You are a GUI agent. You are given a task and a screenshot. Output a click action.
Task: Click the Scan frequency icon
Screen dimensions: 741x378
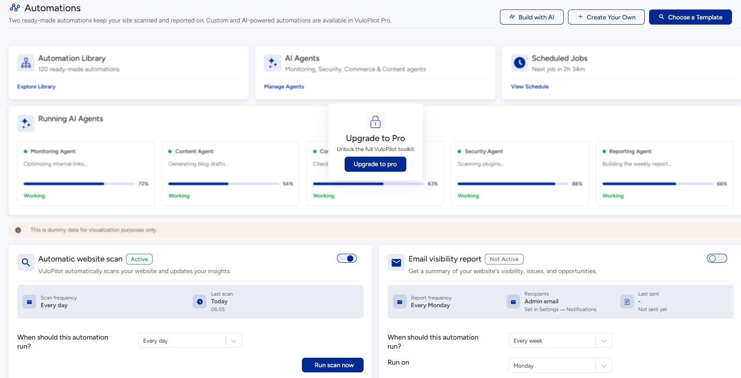coord(29,302)
